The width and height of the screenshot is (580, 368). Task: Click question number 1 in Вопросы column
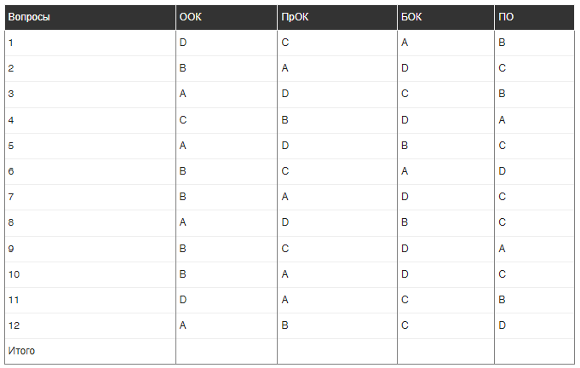coord(10,43)
